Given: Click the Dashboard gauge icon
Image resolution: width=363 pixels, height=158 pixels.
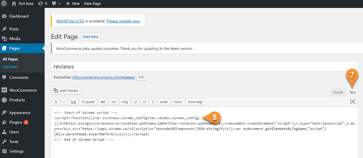Looking at the screenshot, I should (4, 16).
